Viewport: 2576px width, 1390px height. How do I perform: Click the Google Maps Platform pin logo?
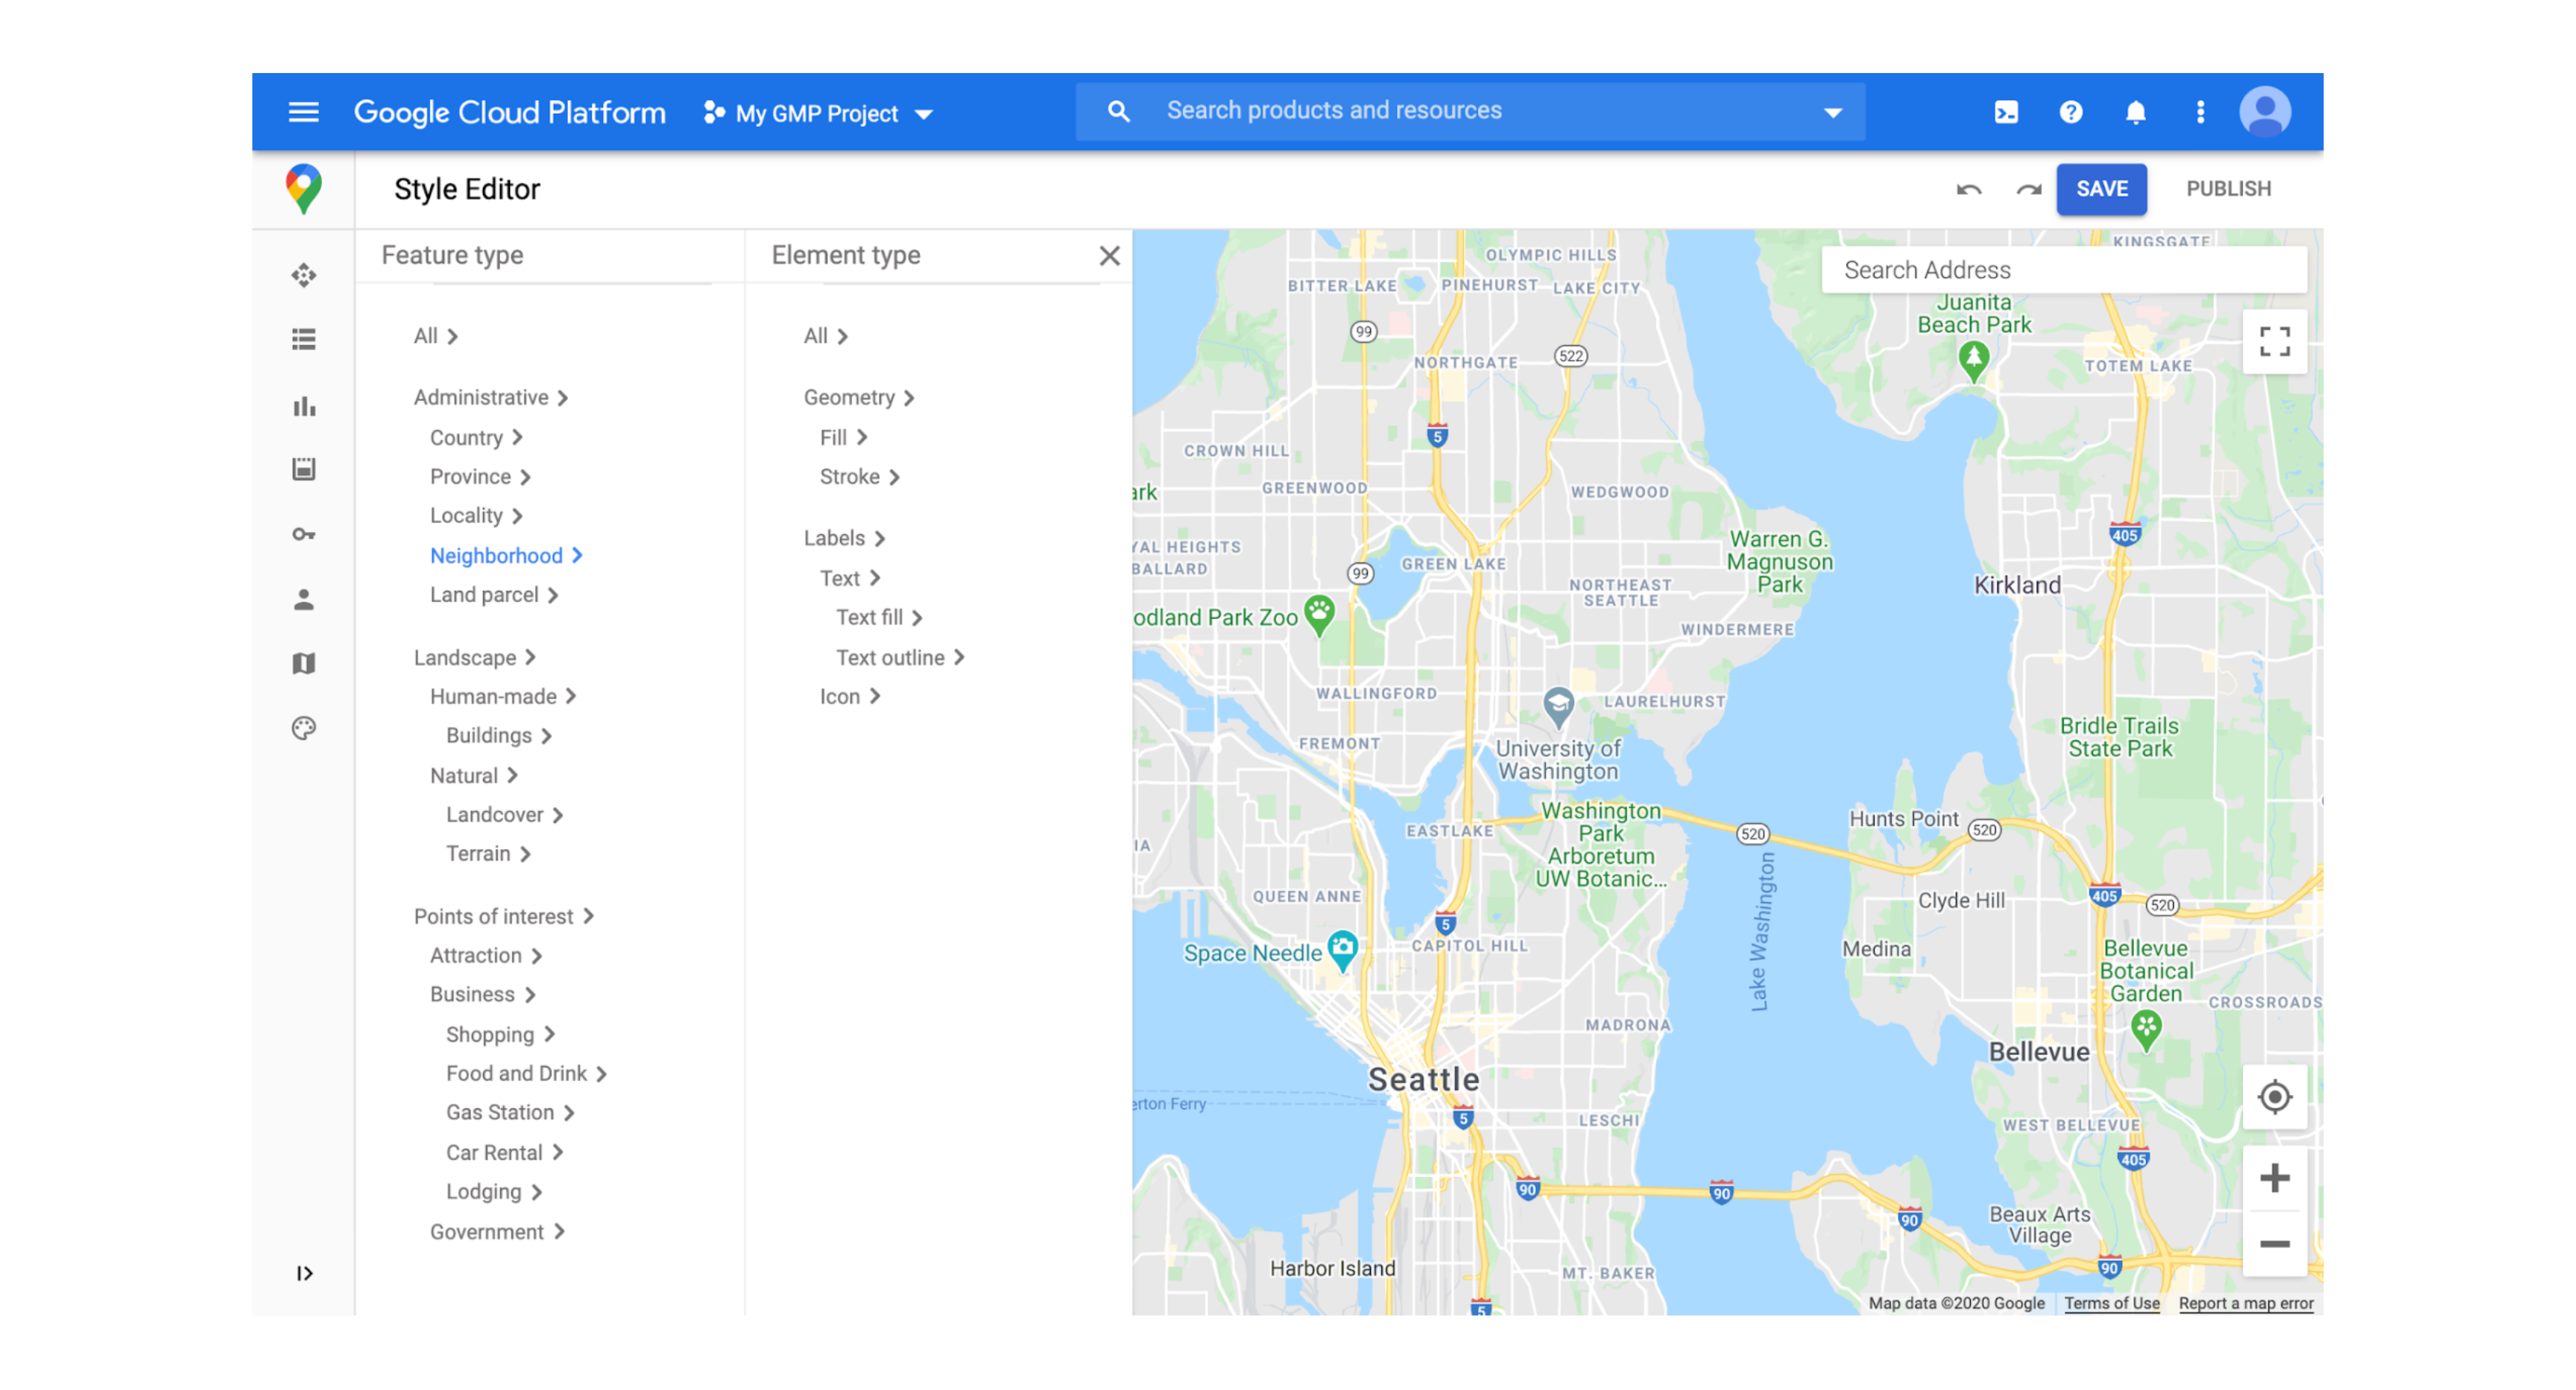(303, 189)
